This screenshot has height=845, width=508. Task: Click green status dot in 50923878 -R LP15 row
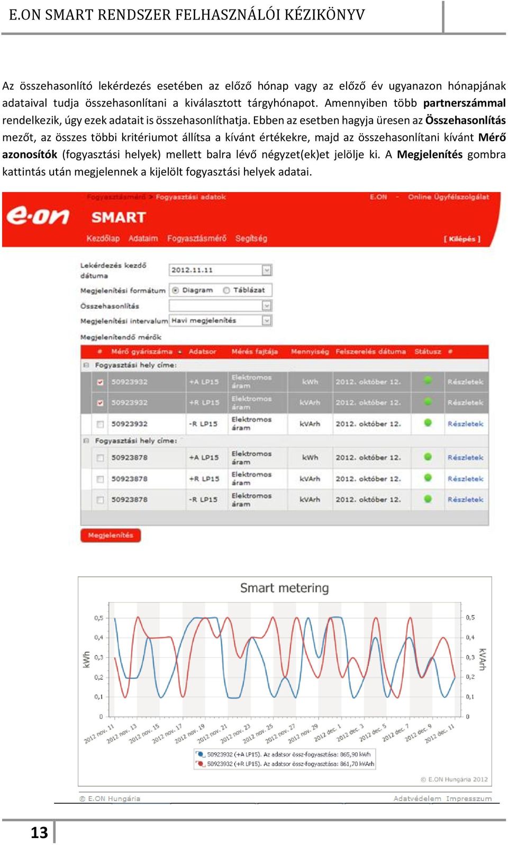click(x=428, y=499)
